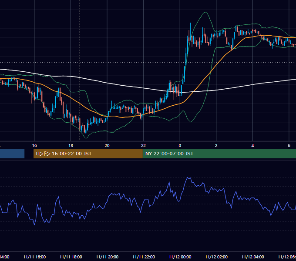
Task: Click the 16 hour label on price chart axis
Action: 34,146
